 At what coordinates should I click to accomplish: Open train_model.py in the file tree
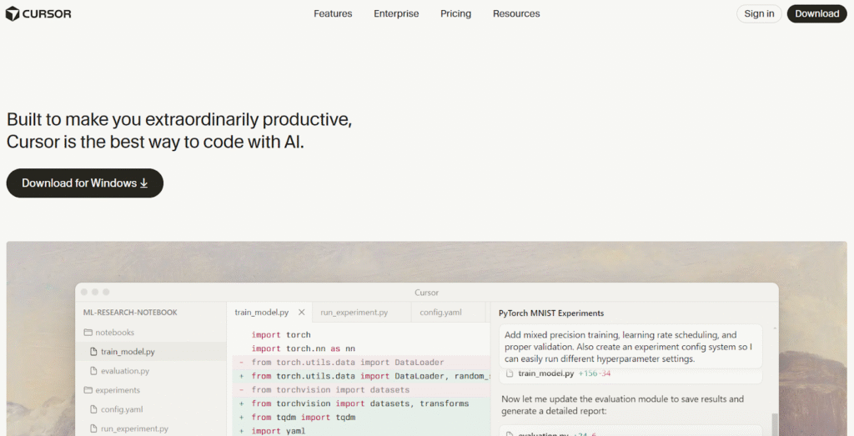click(x=150, y=352)
